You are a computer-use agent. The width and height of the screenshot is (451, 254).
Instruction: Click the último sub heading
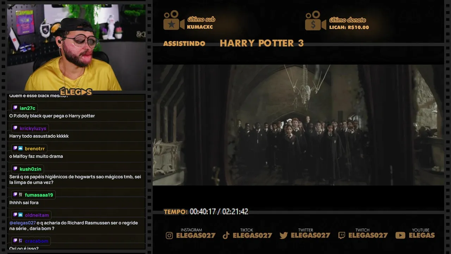tap(201, 19)
